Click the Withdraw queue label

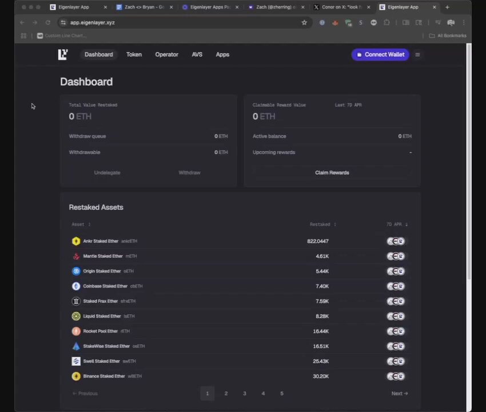pyautogui.click(x=87, y=136)
